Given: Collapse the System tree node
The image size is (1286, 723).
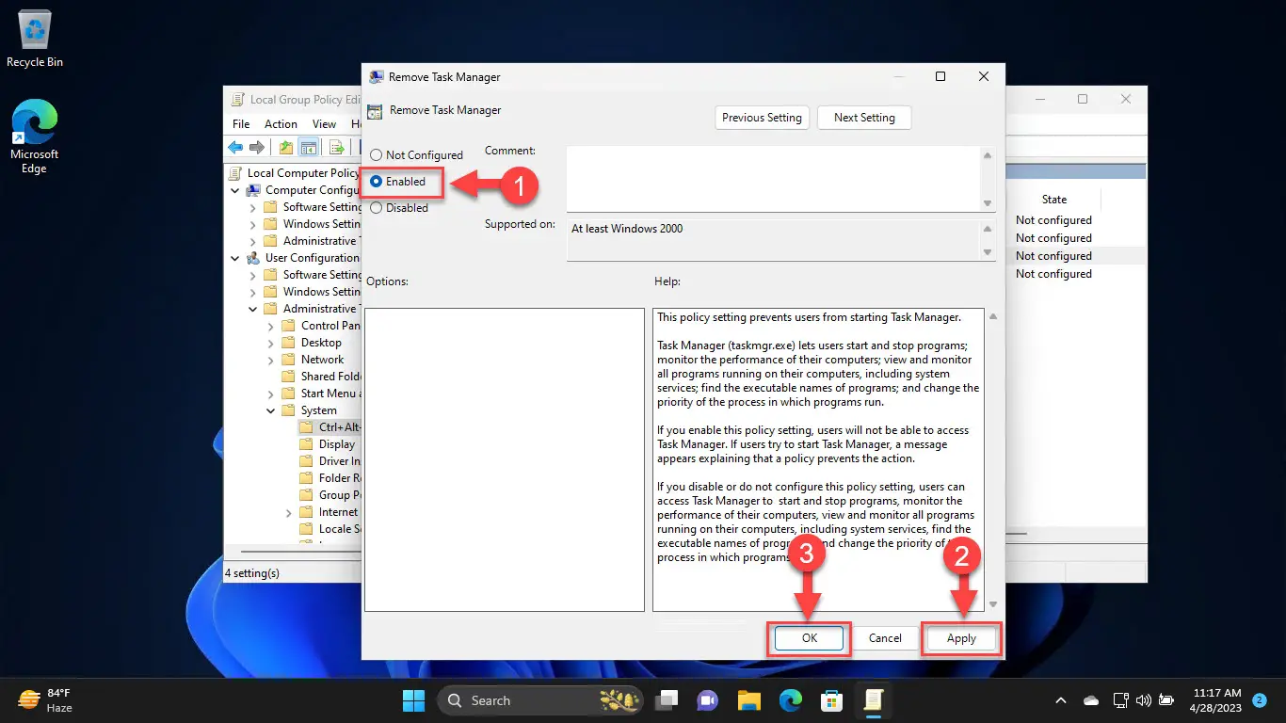Looking at the screenshot, I should (271, 410).
